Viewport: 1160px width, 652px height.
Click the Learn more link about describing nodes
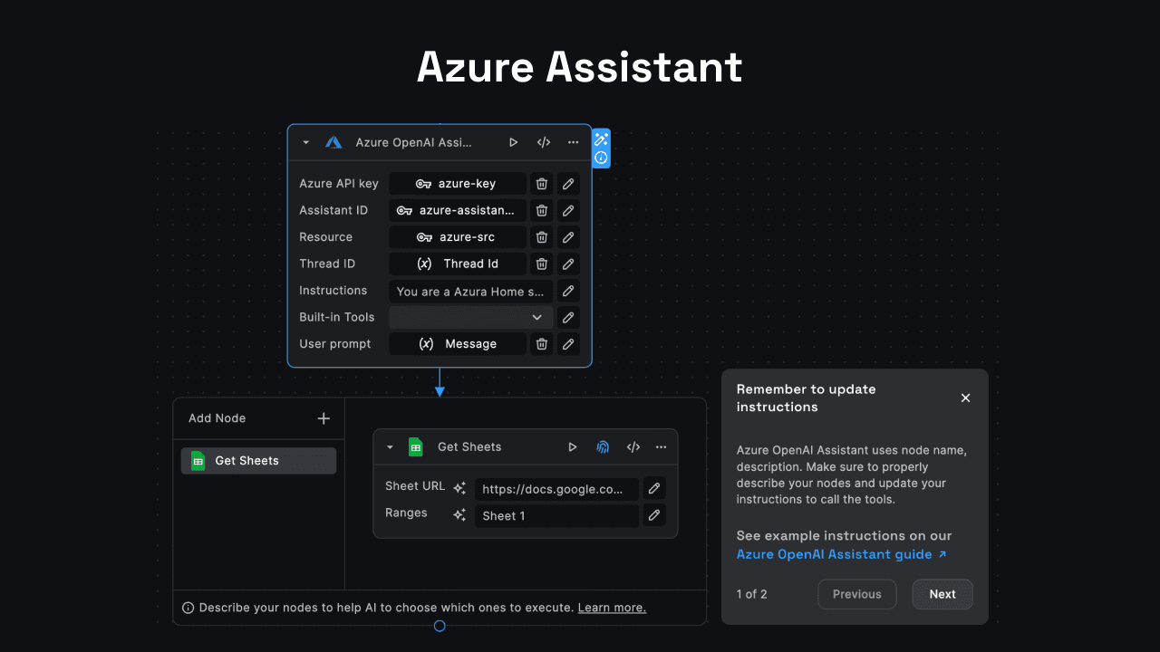pos(612,608)
